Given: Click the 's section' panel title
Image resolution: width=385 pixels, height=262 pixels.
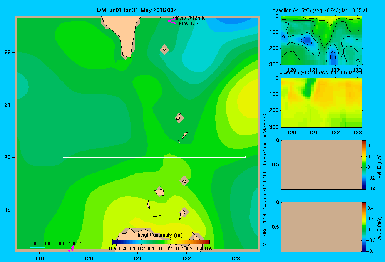Looking at the screenshot, I should [x=321, y=72].
